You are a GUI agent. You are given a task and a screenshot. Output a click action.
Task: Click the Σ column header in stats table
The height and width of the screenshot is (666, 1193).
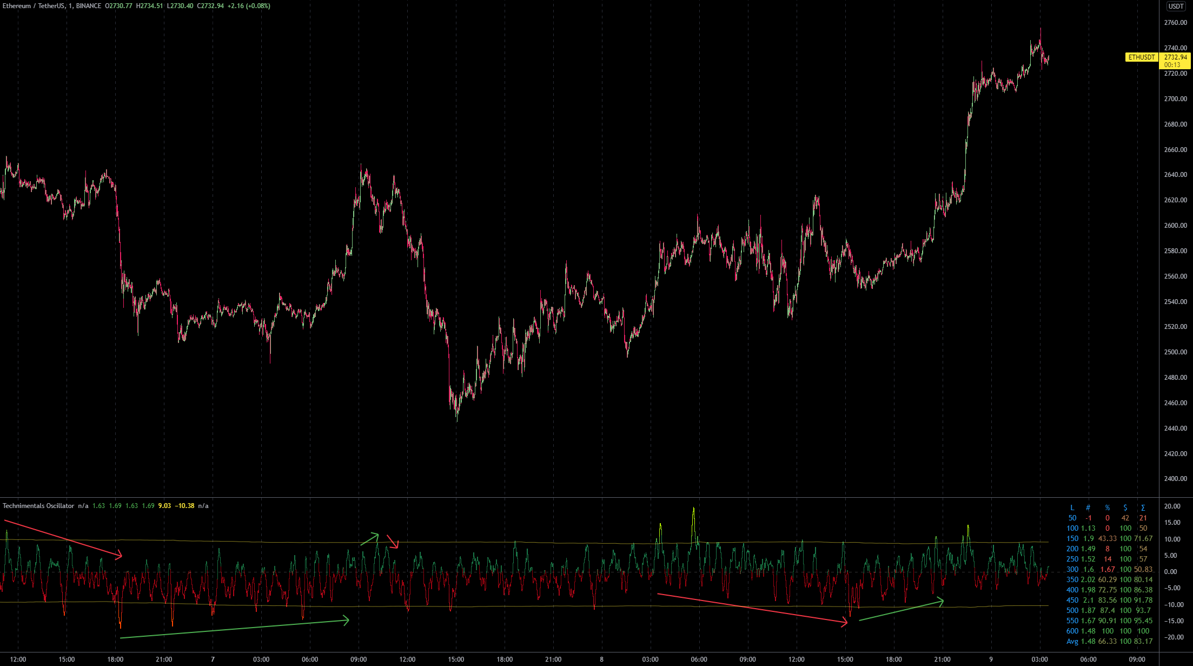click(1143, 508)
